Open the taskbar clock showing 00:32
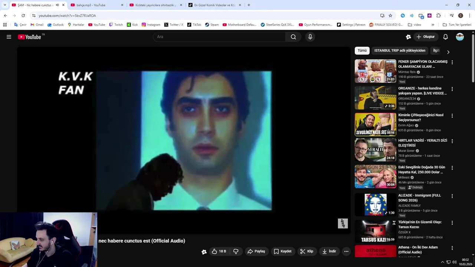475x267 pixels. (465, 262)
